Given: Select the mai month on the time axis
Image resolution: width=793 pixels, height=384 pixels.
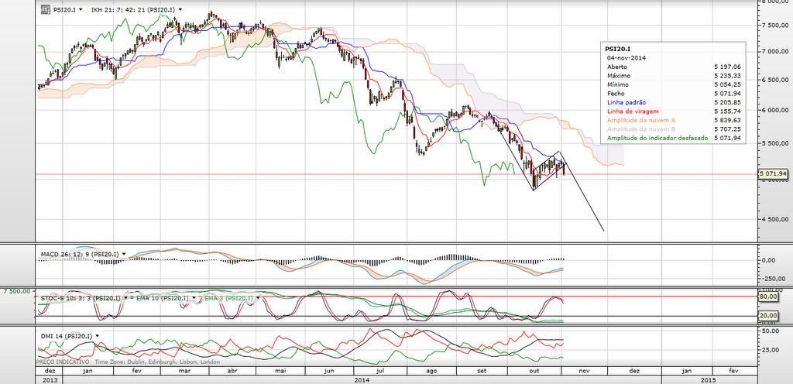Looking at the screenshot, I should [x=280, y=371].
